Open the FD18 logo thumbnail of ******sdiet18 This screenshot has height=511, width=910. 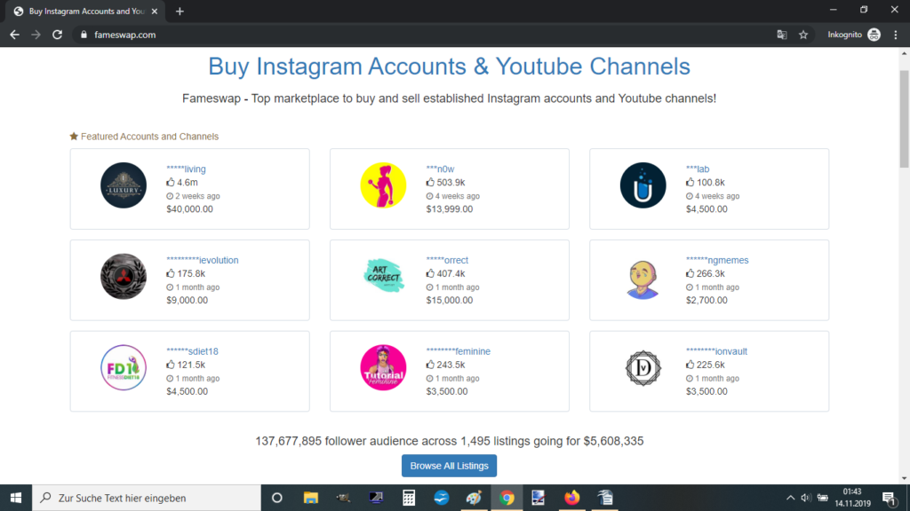point(123,367)
